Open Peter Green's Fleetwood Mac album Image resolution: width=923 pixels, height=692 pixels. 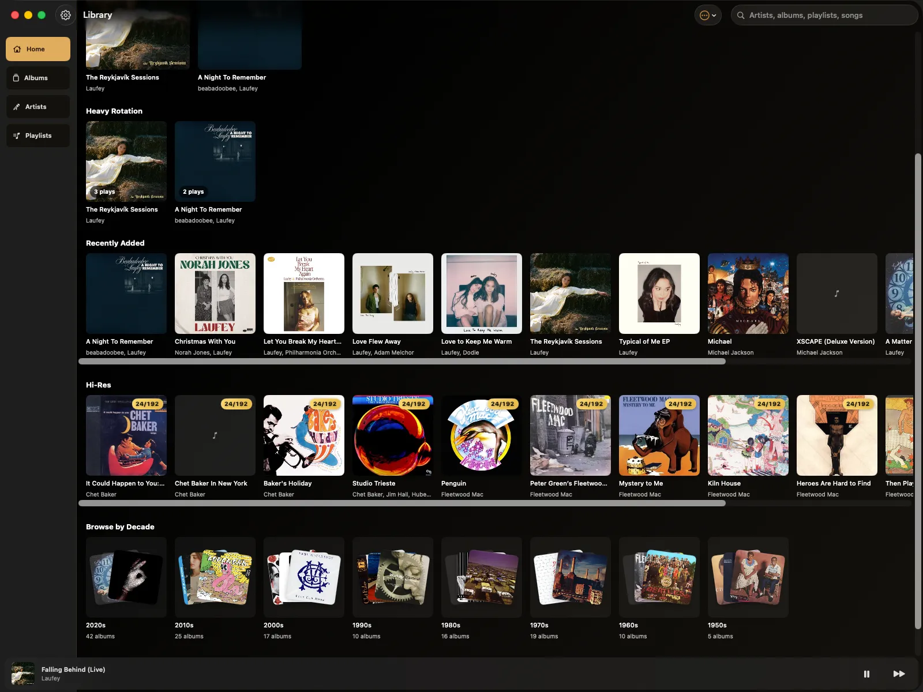pos(571,435)
